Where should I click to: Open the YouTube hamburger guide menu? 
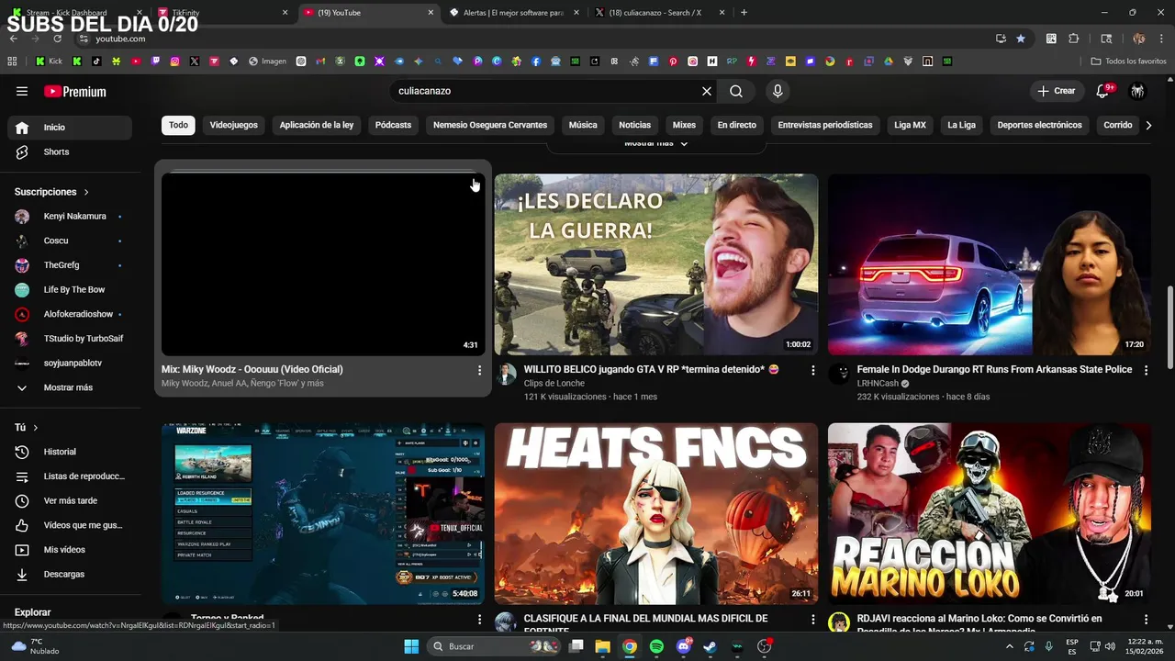tap(22, 91)
